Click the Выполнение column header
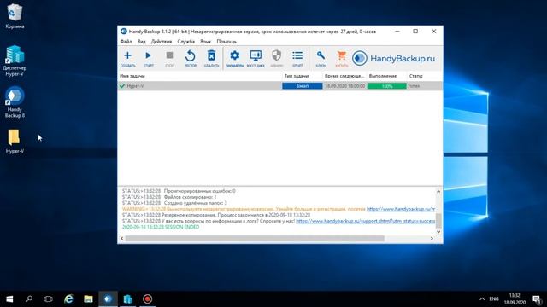The height and width of the screenshot is (307, 547). pyautogui.click(x=386, y=76)
